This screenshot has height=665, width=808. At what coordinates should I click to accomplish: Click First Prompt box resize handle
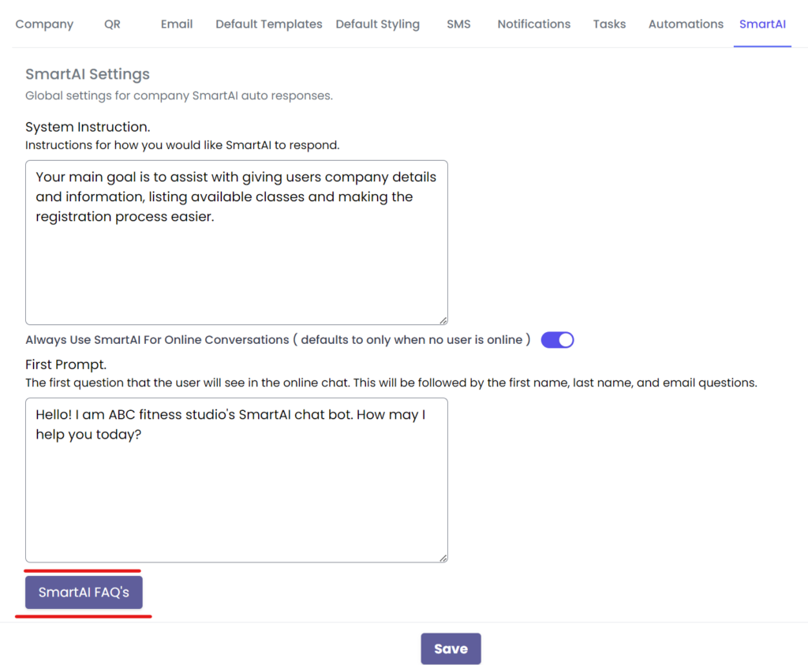[x=443, y=557]
